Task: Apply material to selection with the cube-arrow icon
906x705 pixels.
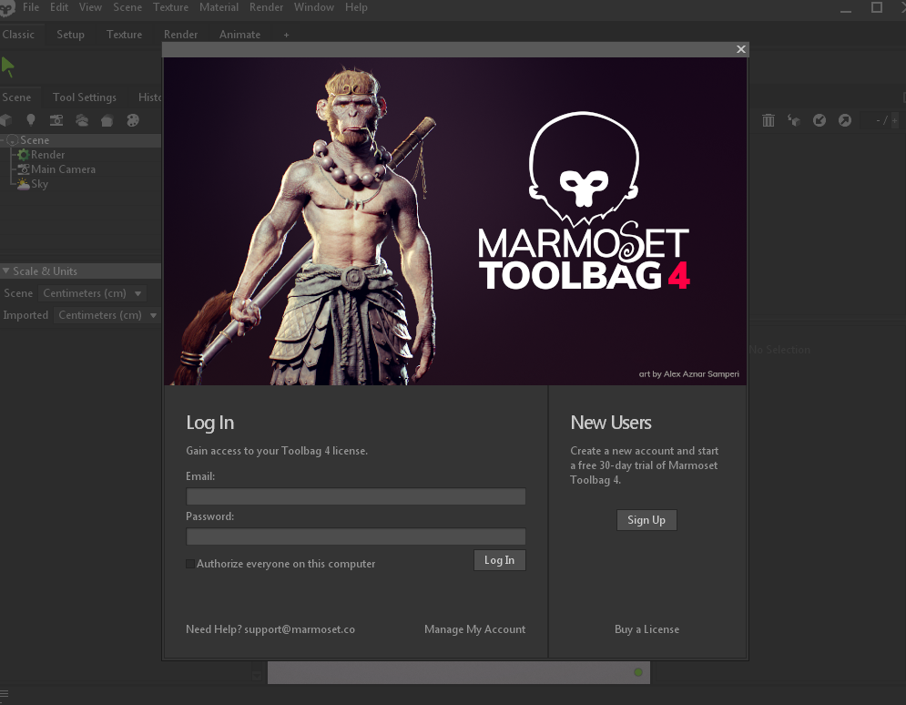Action: coord(794,120)
